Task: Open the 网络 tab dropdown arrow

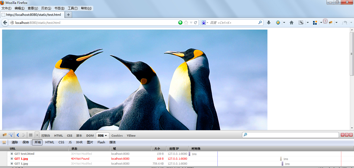Action: (106, 136)
